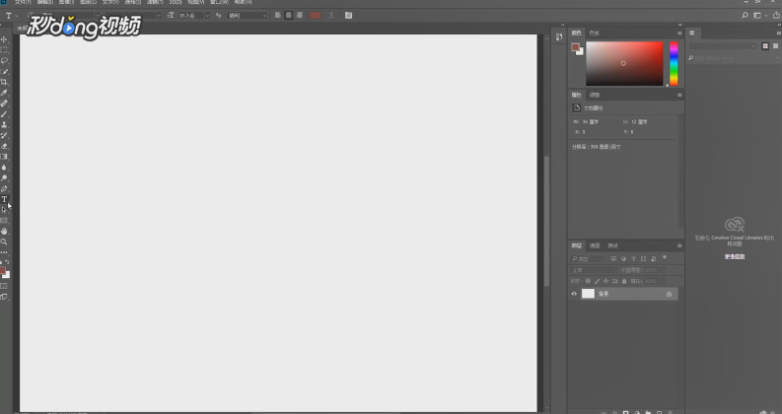The width and height of the screenshot is (782, 414).
Task: Click the text color swatch in options bar
Action: click(x=316, y=16)
